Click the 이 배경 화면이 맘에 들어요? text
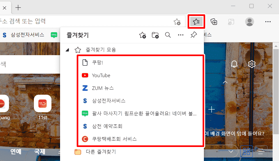The image size is (279, 161). [234, 134]
